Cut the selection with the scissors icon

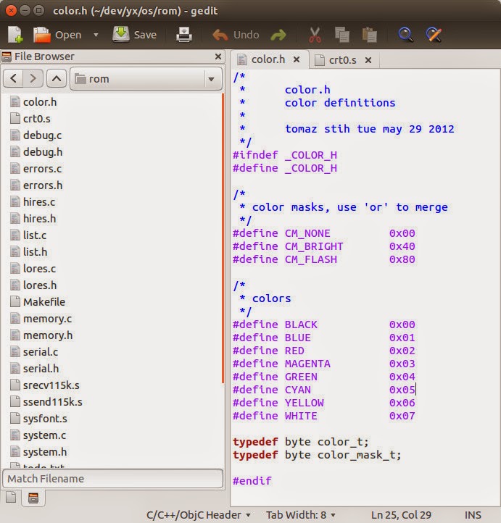(315, 35)
